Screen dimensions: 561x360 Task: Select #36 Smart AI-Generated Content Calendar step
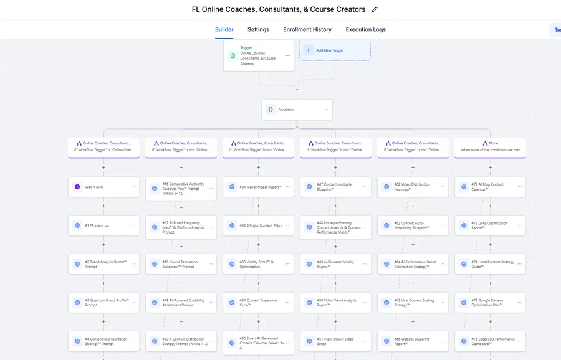pyautogui.click(x=258, y=343)
